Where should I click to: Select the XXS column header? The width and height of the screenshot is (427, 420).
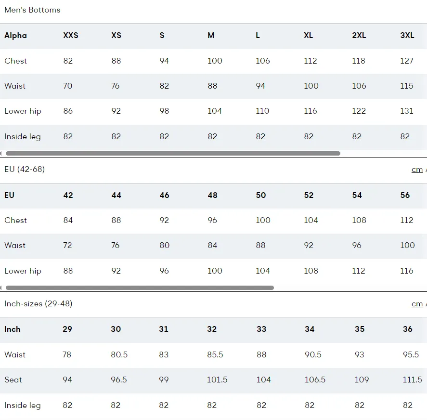(71, 36)
